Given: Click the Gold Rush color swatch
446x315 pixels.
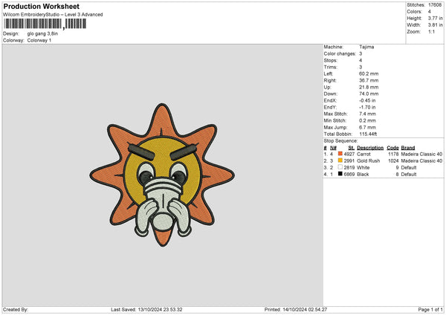Looking at the screenshot, I should pyautogui.click(x=340, y=160).
